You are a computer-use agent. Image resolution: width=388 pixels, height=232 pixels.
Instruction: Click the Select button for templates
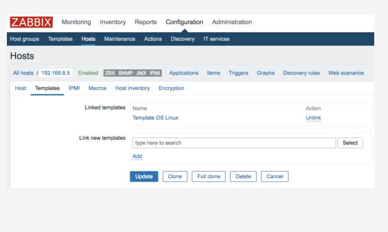(350, 143)
